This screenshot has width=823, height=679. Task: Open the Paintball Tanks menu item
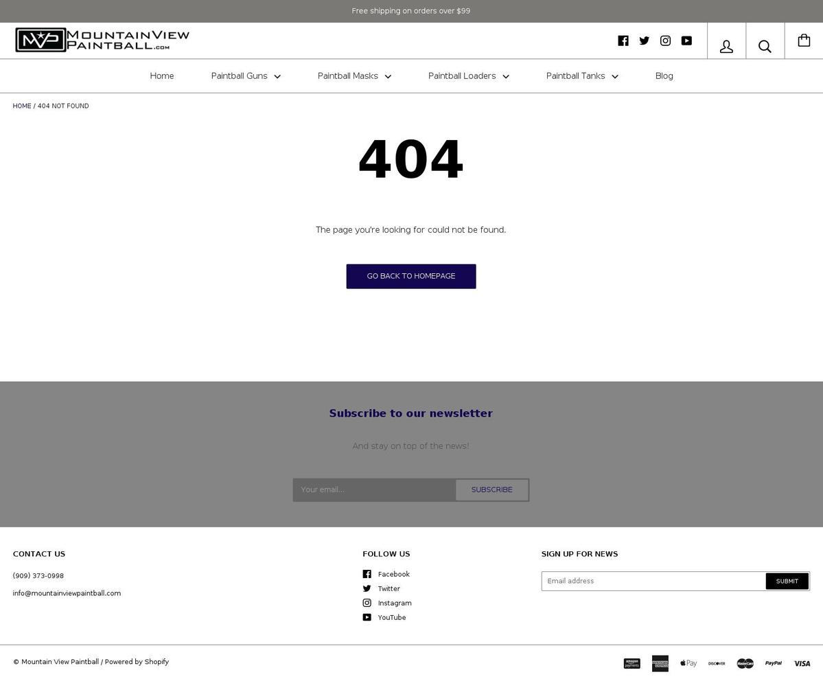[x=576, y=76]
